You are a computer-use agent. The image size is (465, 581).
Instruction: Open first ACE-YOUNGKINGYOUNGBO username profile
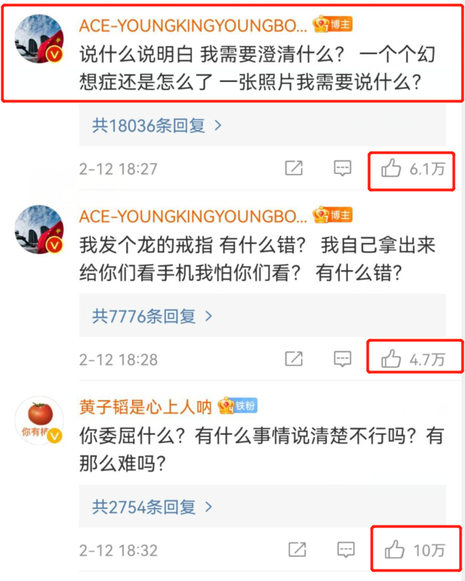(193, 25)
